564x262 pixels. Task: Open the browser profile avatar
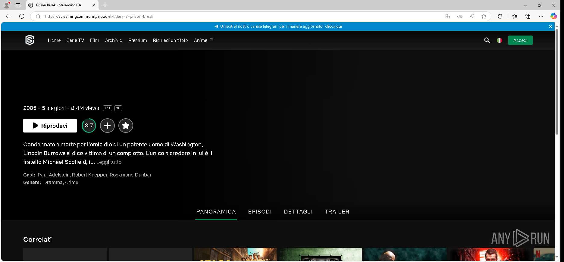pyautogui.click(x=7, y=5)
